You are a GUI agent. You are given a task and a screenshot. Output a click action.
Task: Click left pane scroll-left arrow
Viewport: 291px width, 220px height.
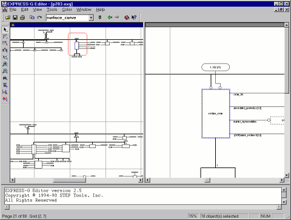pyautogui.click(x=13, y=180)
